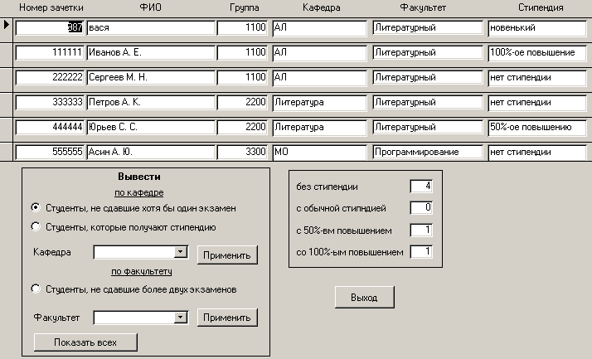Click record selector for Петров А. К. row
The image size is (592, 359).
tap(6, 105)
